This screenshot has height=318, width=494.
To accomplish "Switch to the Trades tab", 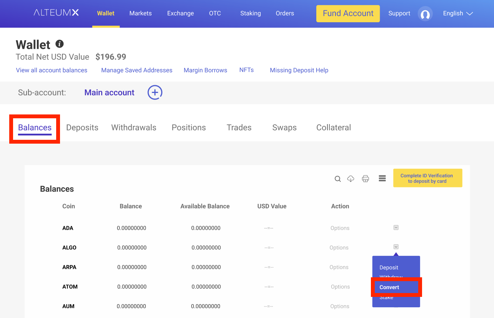I will pyautogui.click(x=239, y=128).
